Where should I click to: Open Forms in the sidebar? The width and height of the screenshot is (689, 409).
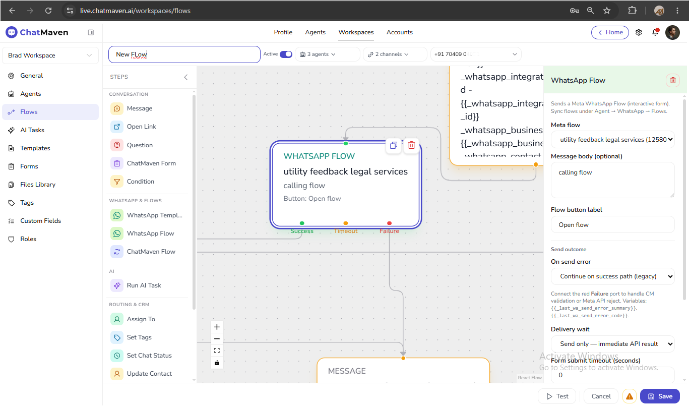(50, 166)
